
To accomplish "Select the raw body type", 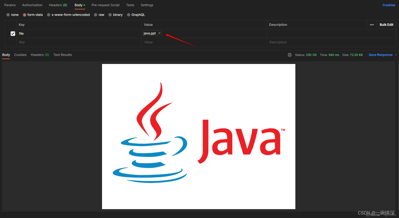I will (x=99, y=15).
